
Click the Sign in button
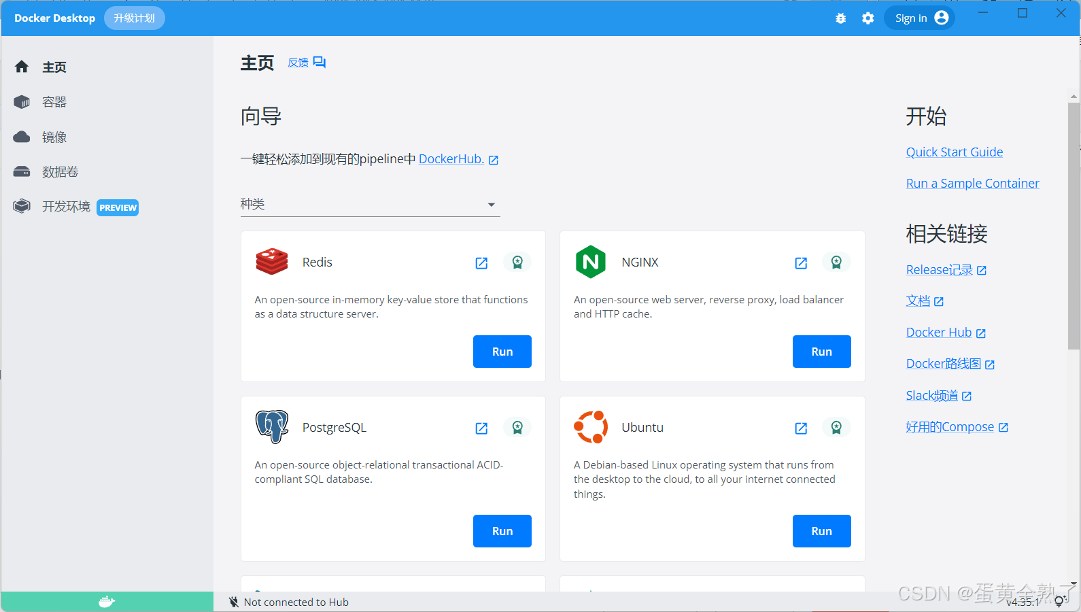pyautogui.click(x=919, y=18)
